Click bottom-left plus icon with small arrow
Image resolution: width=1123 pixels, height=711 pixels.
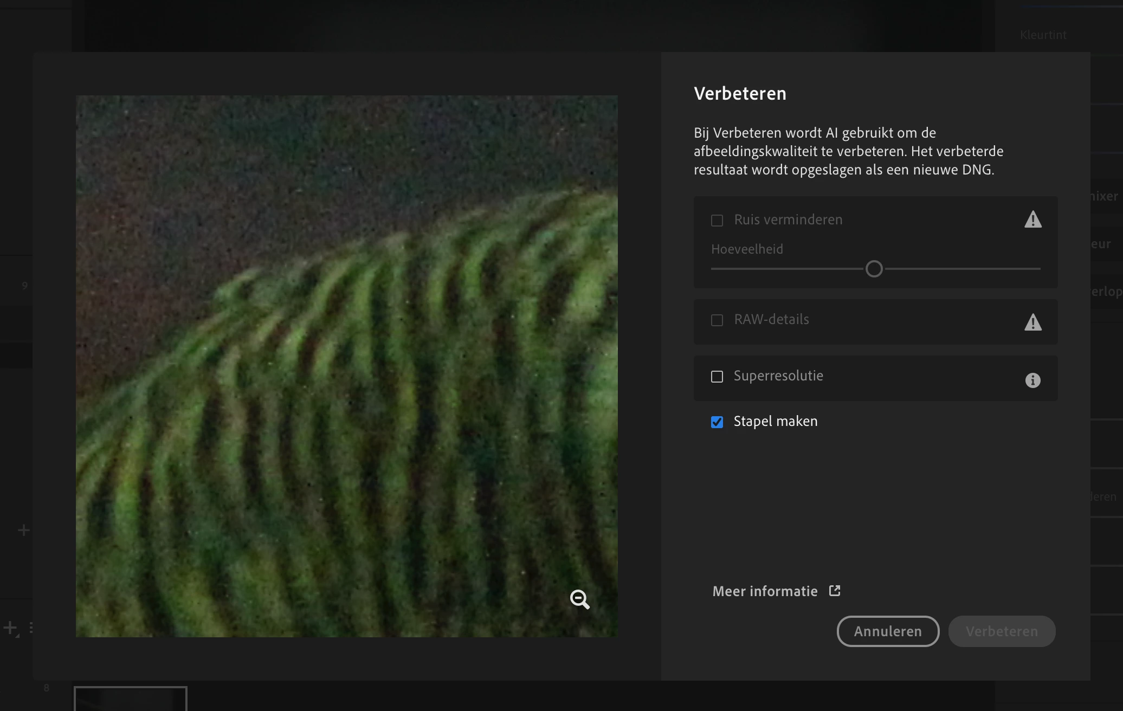pos(11,628)
